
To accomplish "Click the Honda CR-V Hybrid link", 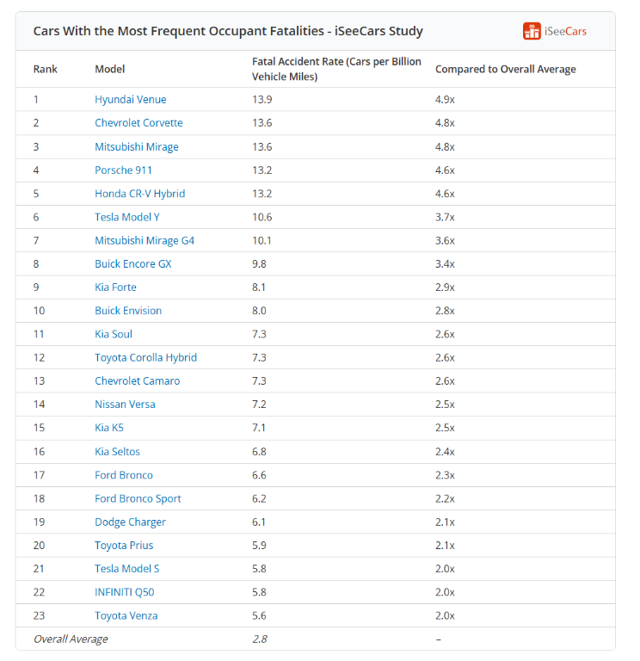I will (x=140, y=194).
